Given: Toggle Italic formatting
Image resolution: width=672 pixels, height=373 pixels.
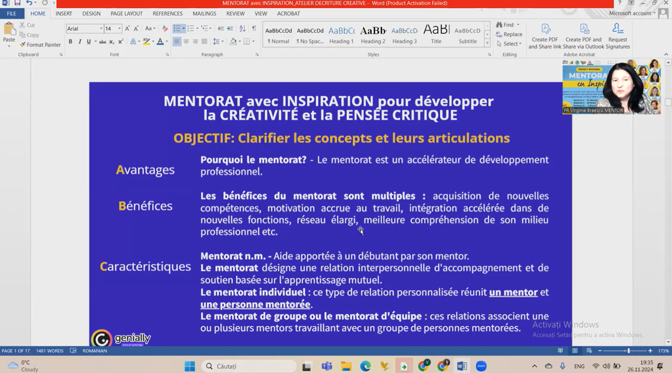Looking at the screenshot, I should click(79, 42).
